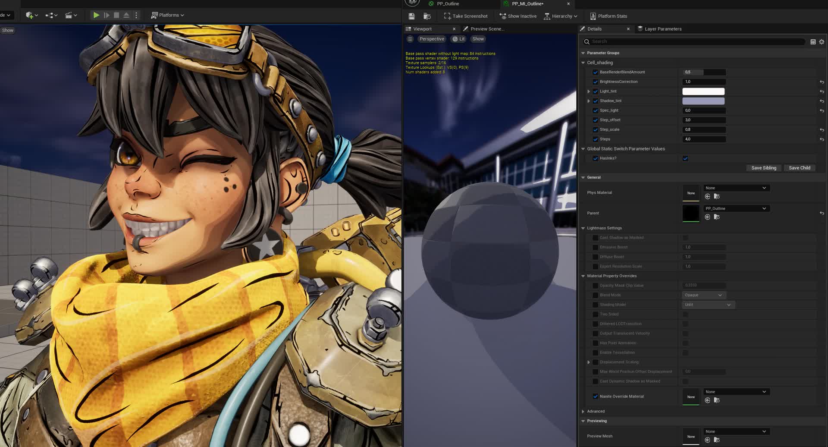828x447 pixels.
Task: Uncheck the BaseRenderBlendAmount override checkbox
Action: [596, 72]
